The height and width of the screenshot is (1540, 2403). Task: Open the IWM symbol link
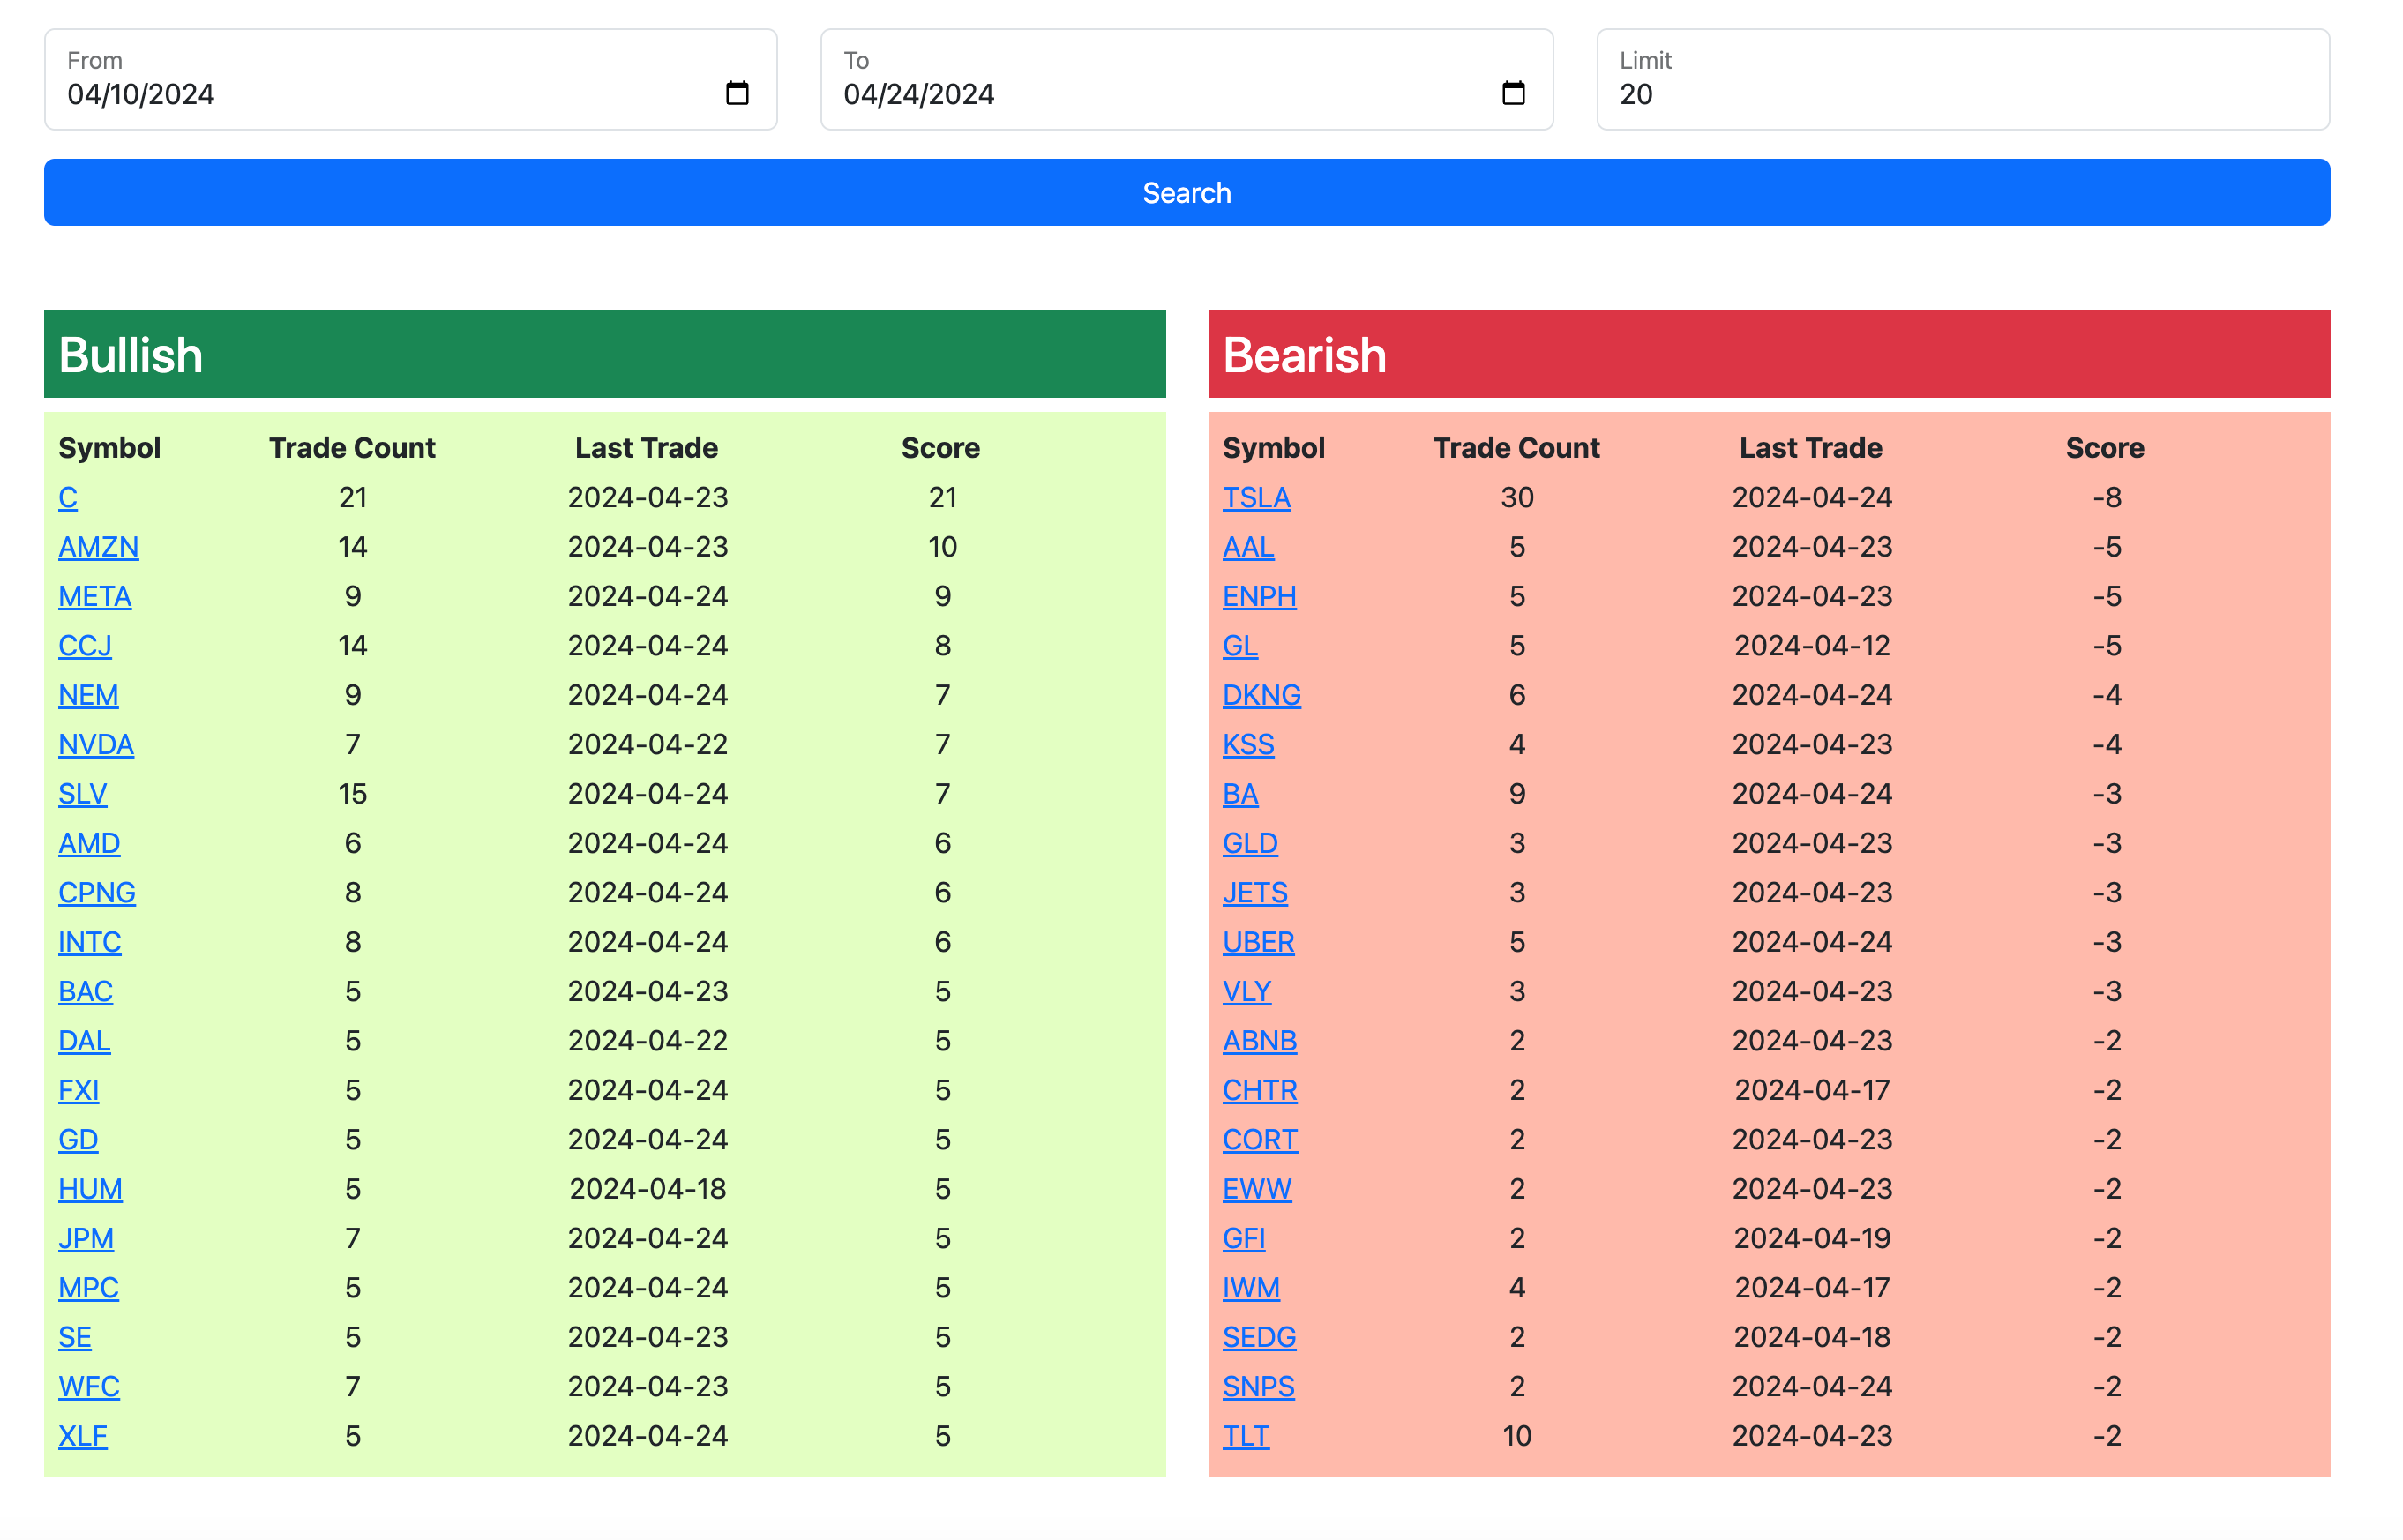(x=1251, y=1288)
